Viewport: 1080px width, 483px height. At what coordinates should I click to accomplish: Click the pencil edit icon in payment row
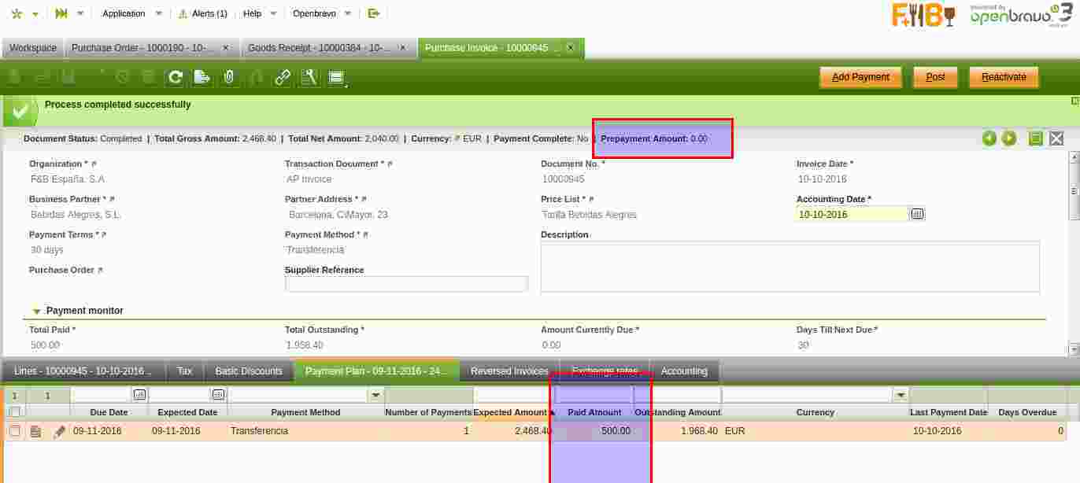tap(60, 431)
